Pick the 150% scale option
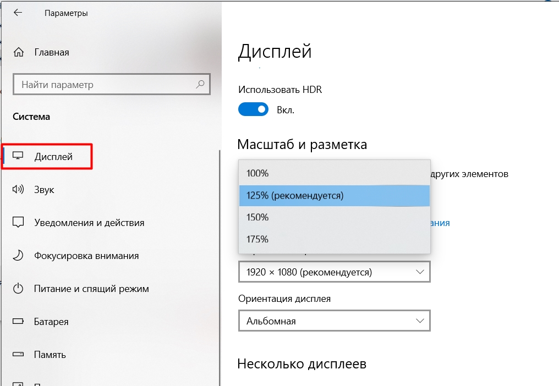This screenshot has width=559, height=386. tap(334, 217)
